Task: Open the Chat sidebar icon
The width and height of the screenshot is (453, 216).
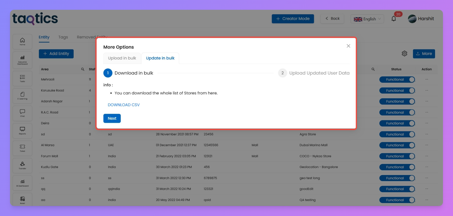Action: tap(22, 113)
